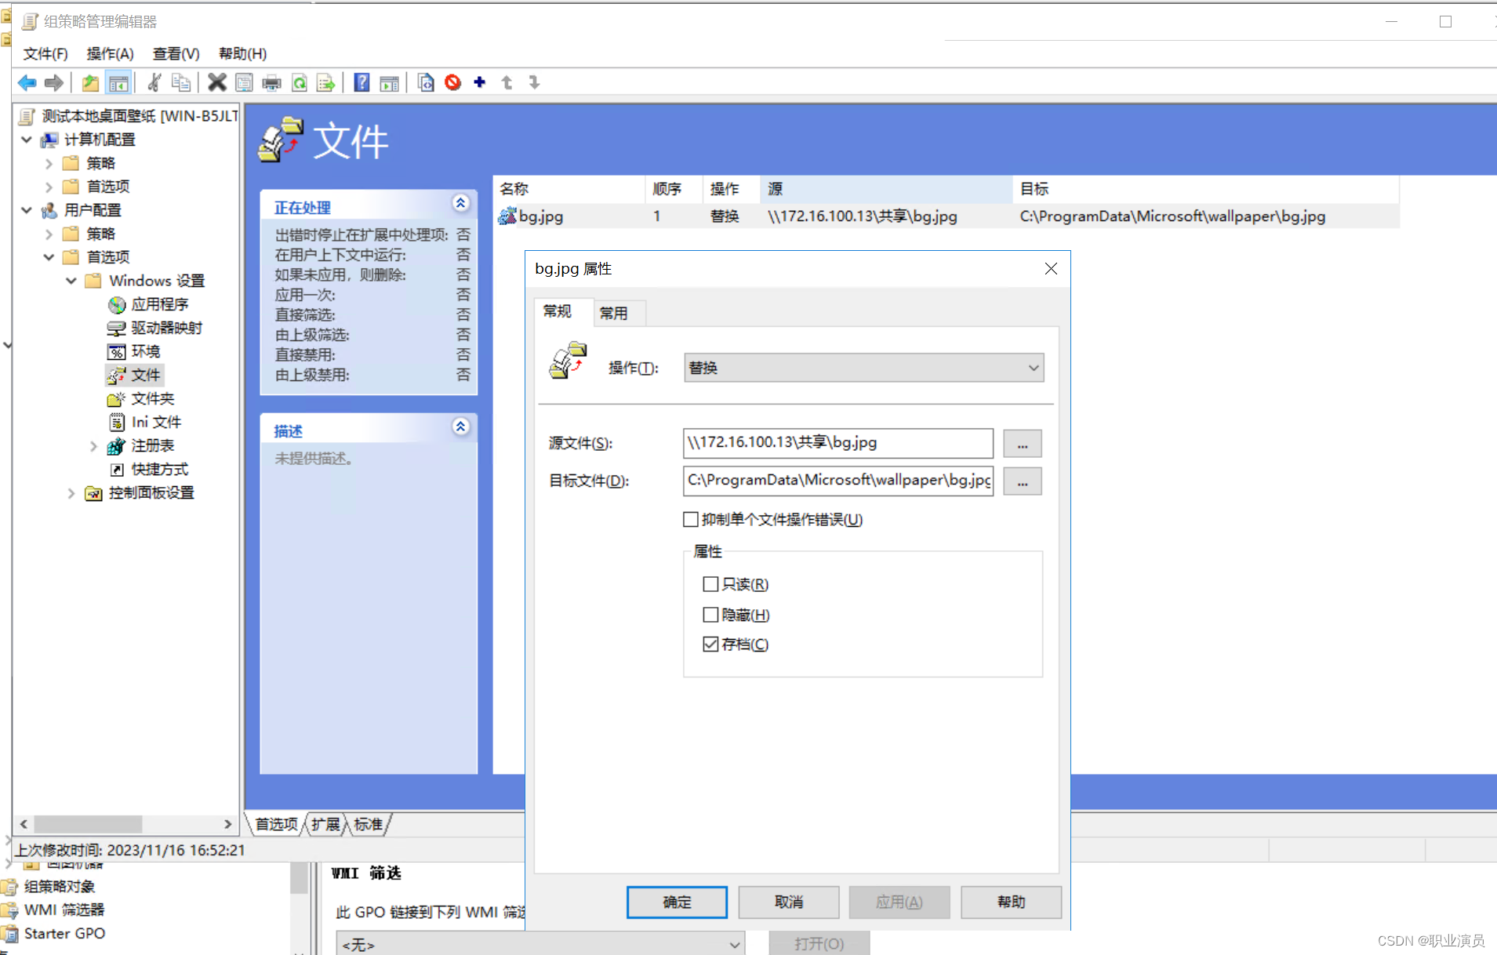Collapse the 正在处理 panel chevron
The width and height of the screenshot is (1497, 955).
tap(460, 203)
